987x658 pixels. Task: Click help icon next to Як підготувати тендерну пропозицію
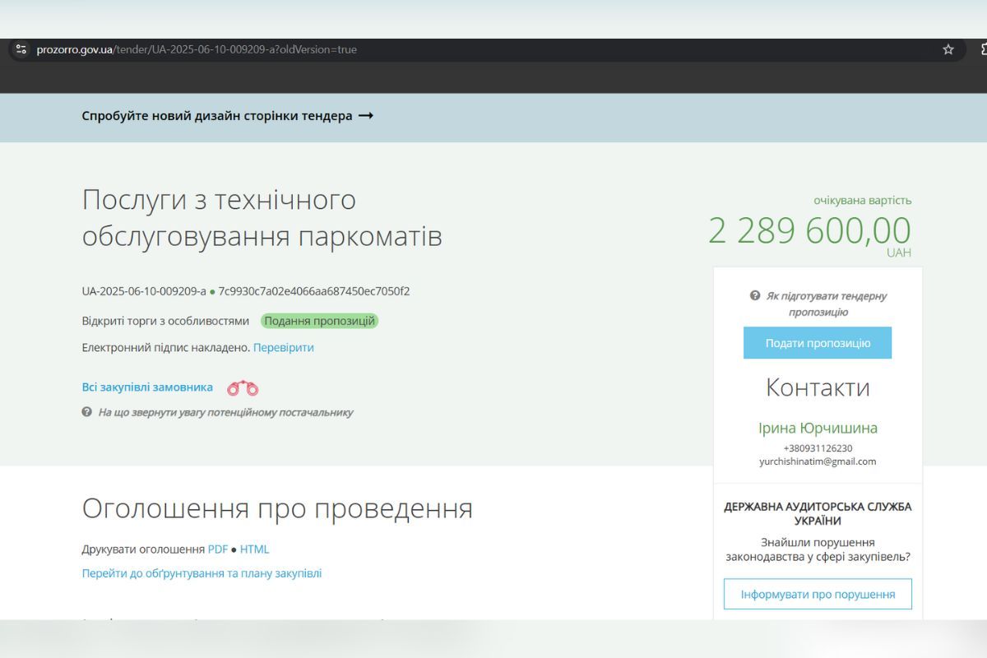(753, 296)
